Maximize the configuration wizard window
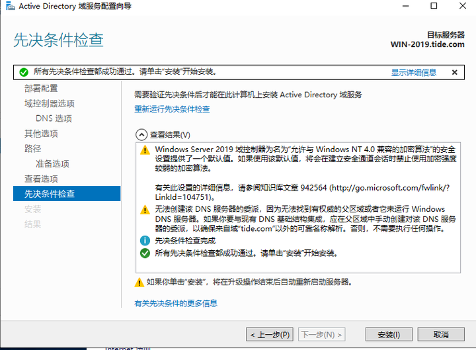This screenshot has height=350, width=476. point(434,6)
